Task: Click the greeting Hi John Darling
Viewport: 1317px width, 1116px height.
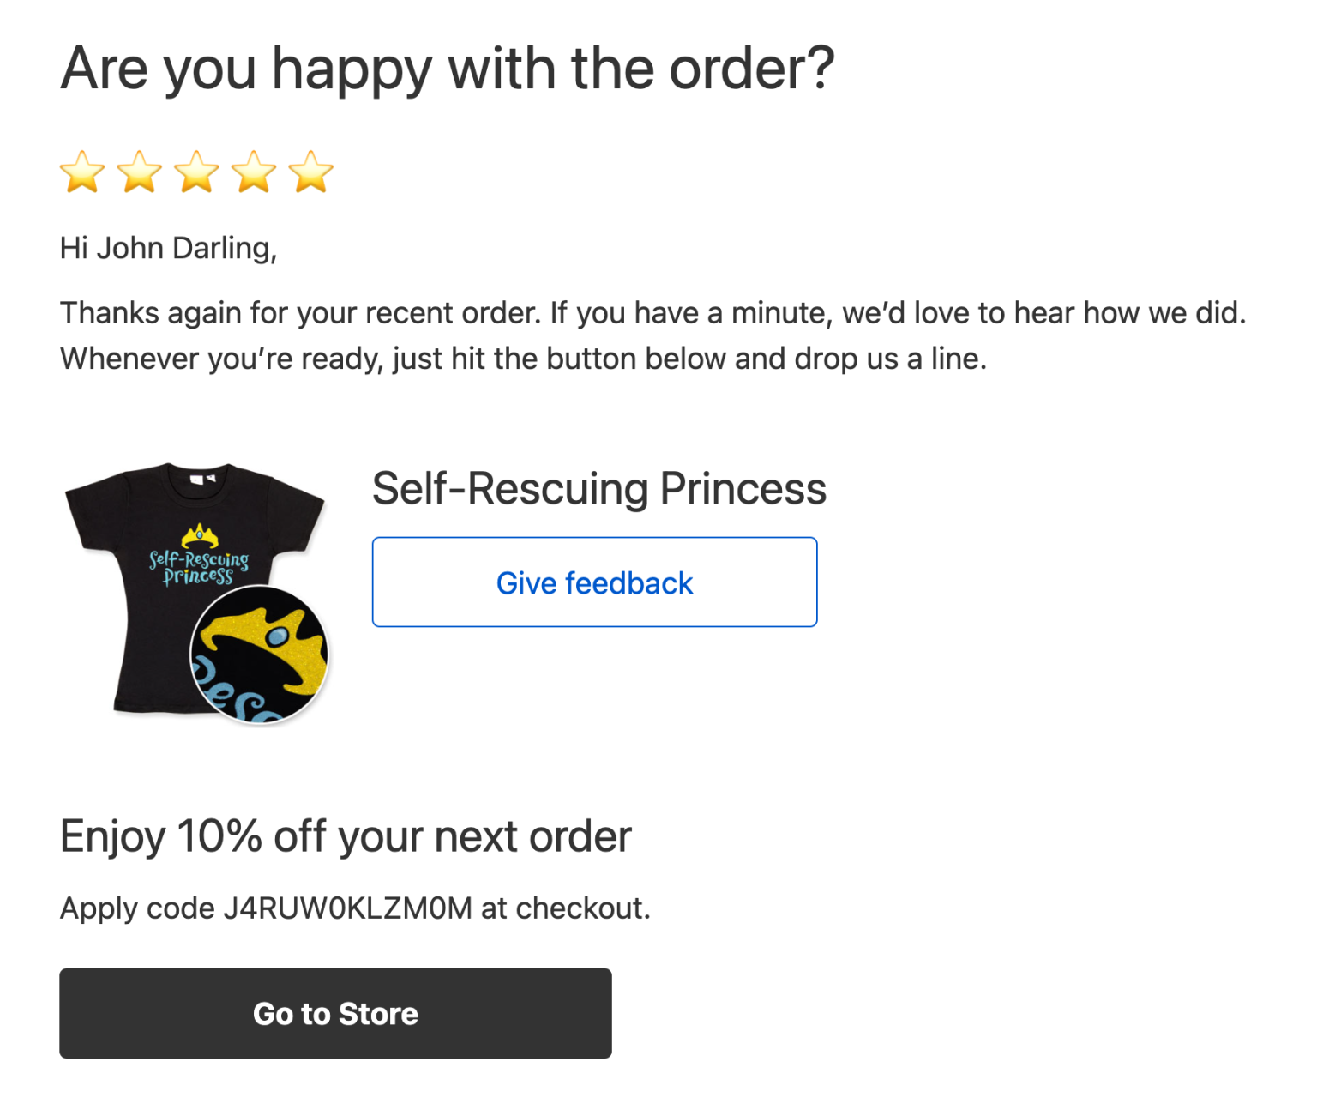Action: pyautogui.click(x=168, y=248)
